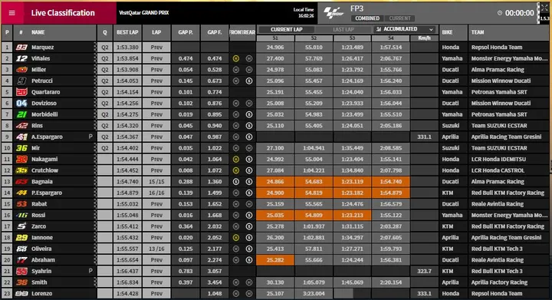Click Repsol Honda Team in Marquez row
552x300 pixels.
pos(497,47)
